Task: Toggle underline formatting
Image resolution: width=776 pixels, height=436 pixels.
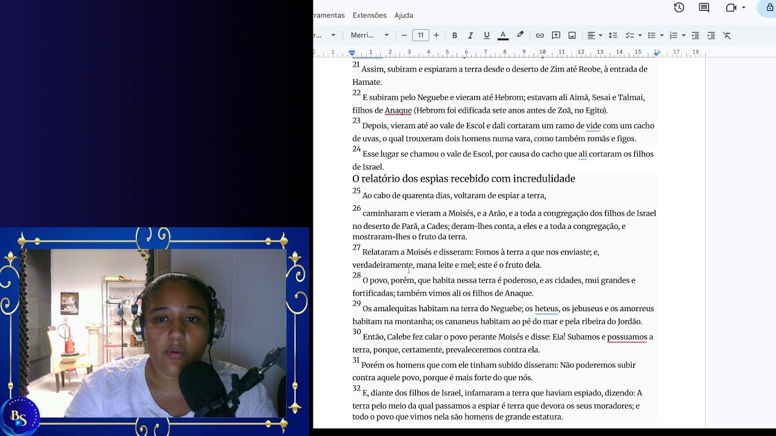Action: [486, 35]
